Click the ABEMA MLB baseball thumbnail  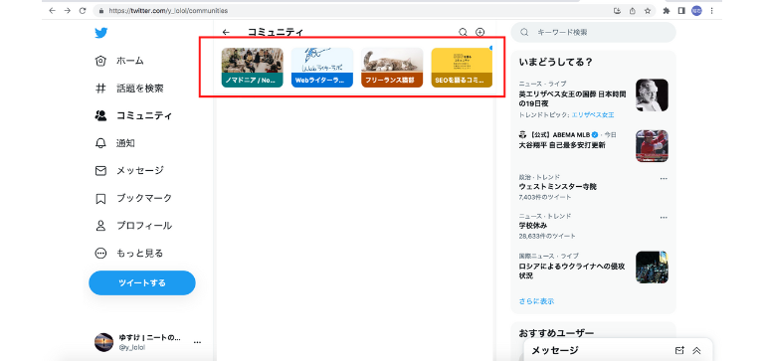[652, 145]
